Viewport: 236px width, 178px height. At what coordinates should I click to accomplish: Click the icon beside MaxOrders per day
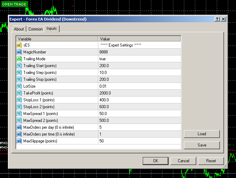[x=19, y=127]
